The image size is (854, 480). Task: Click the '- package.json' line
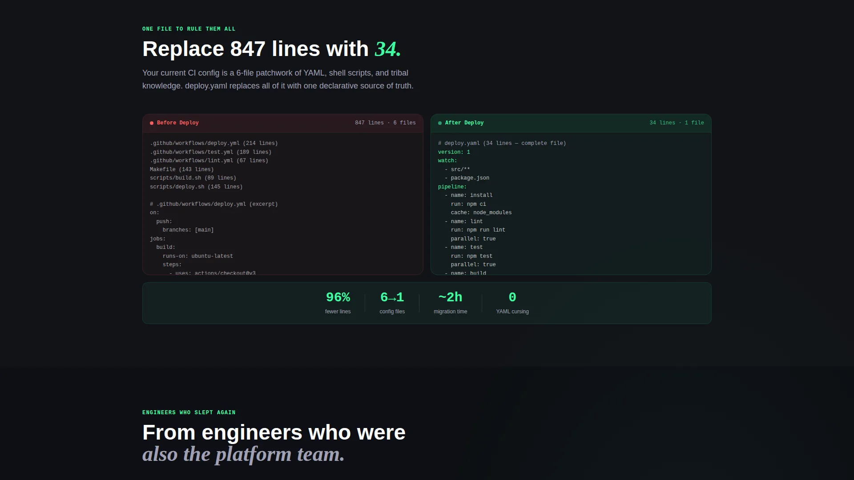(467, 178)
